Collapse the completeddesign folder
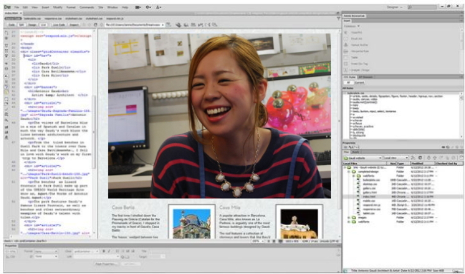Viewport: 465px width, 274px height. click(349, 172)
